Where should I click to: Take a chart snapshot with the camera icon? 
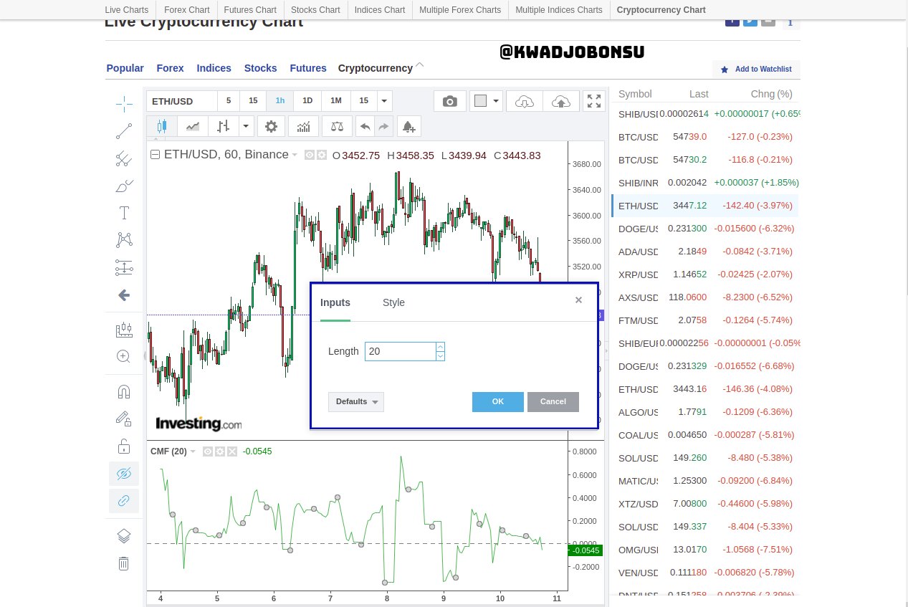pyautogui.click(x=450, y=101)
